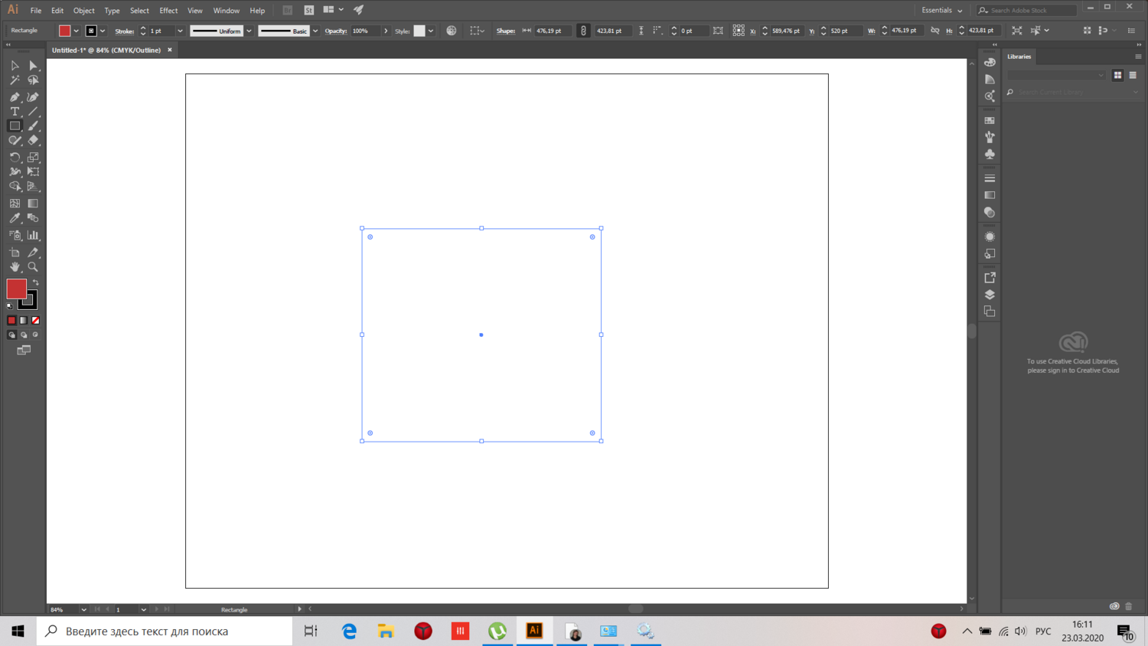Image resolution: width=1148 pixels, height=646 pixels.
Task: Switch Libraries panel to list view
Action: (1133, 75)
